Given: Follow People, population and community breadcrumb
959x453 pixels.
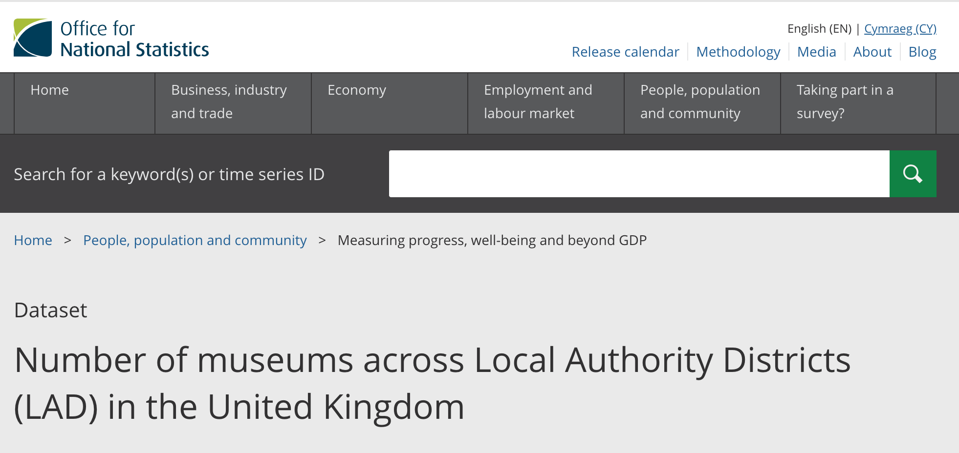Looking at the screenshot, I should pos(195,240).
